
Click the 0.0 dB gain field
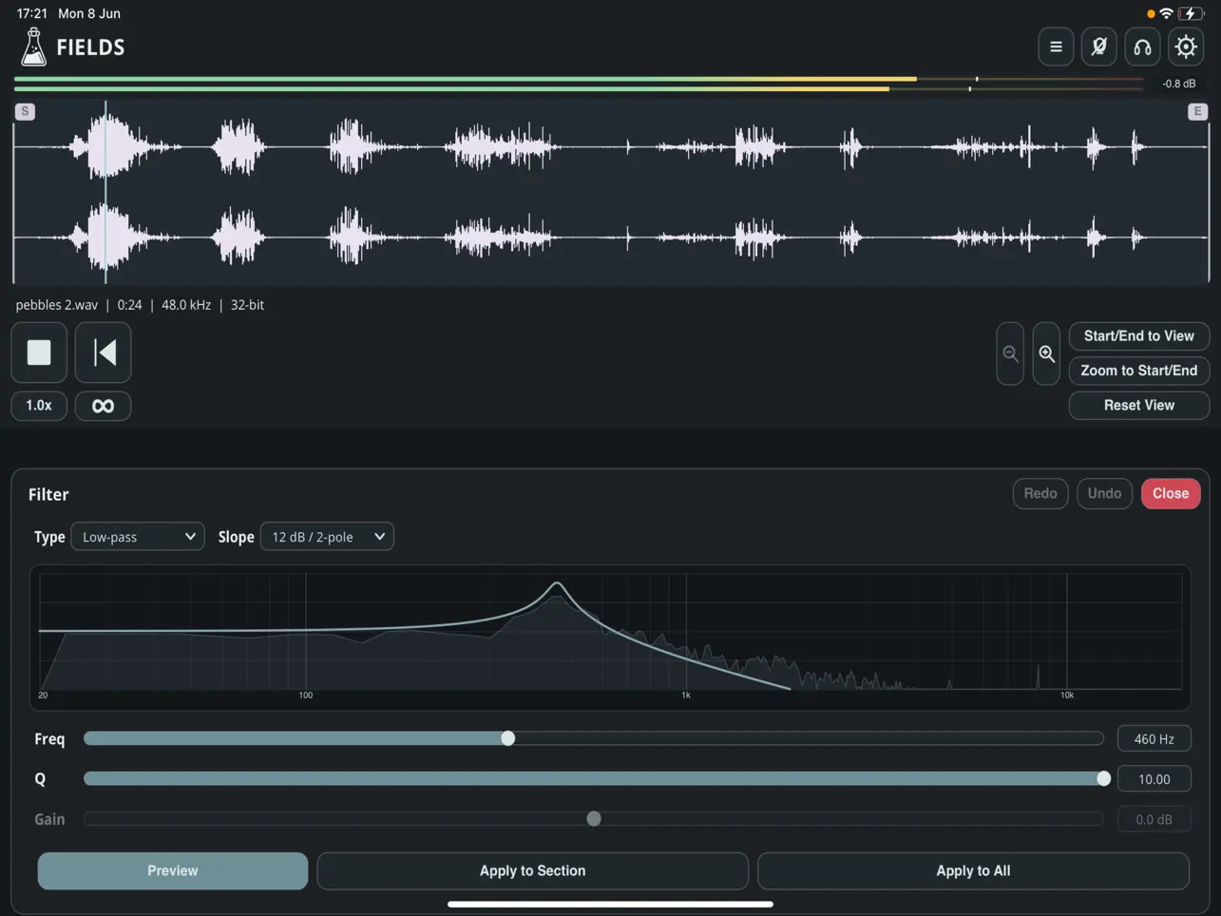(x=1154, y=819)
